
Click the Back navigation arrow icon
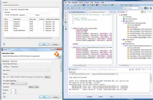pyautogui.click(x=77, y=8)
